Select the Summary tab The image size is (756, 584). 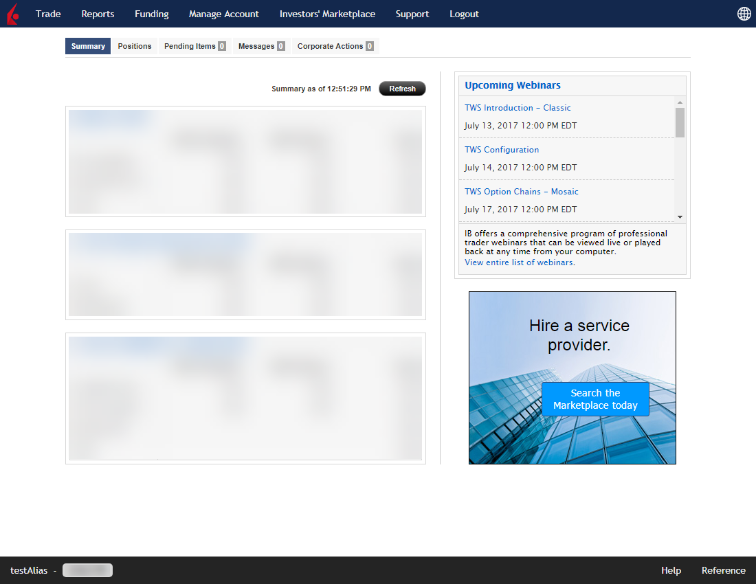88,46
